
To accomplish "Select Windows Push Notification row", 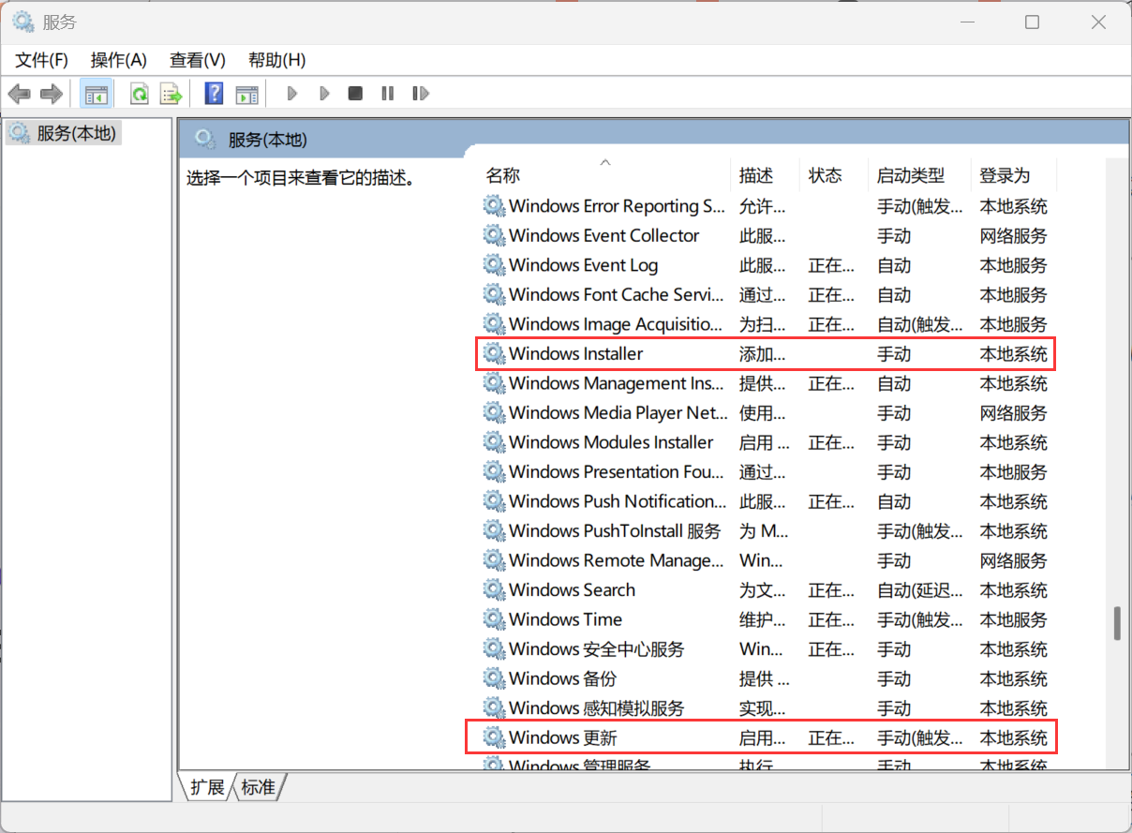I will (x=767, y=501).
